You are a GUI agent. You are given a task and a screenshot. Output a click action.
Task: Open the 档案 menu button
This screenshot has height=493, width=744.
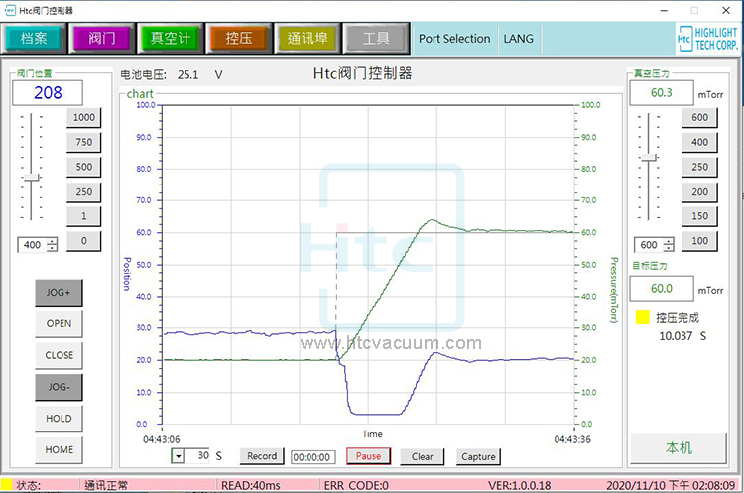33,38
